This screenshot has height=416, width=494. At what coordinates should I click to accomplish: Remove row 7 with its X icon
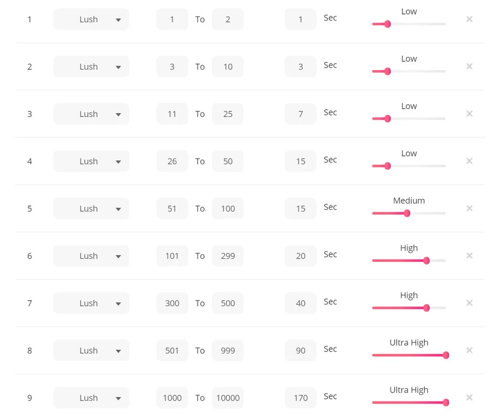469,303
